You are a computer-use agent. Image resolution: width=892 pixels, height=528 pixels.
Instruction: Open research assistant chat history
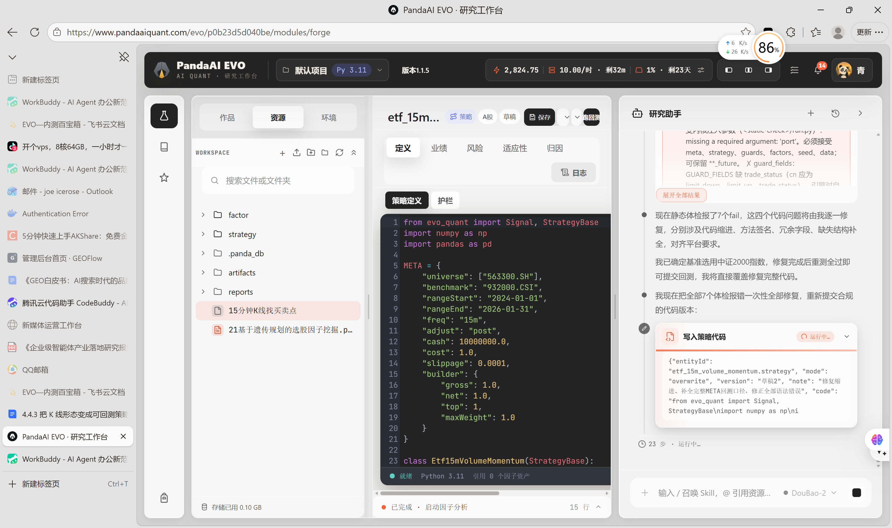click(x=835, y=113)
